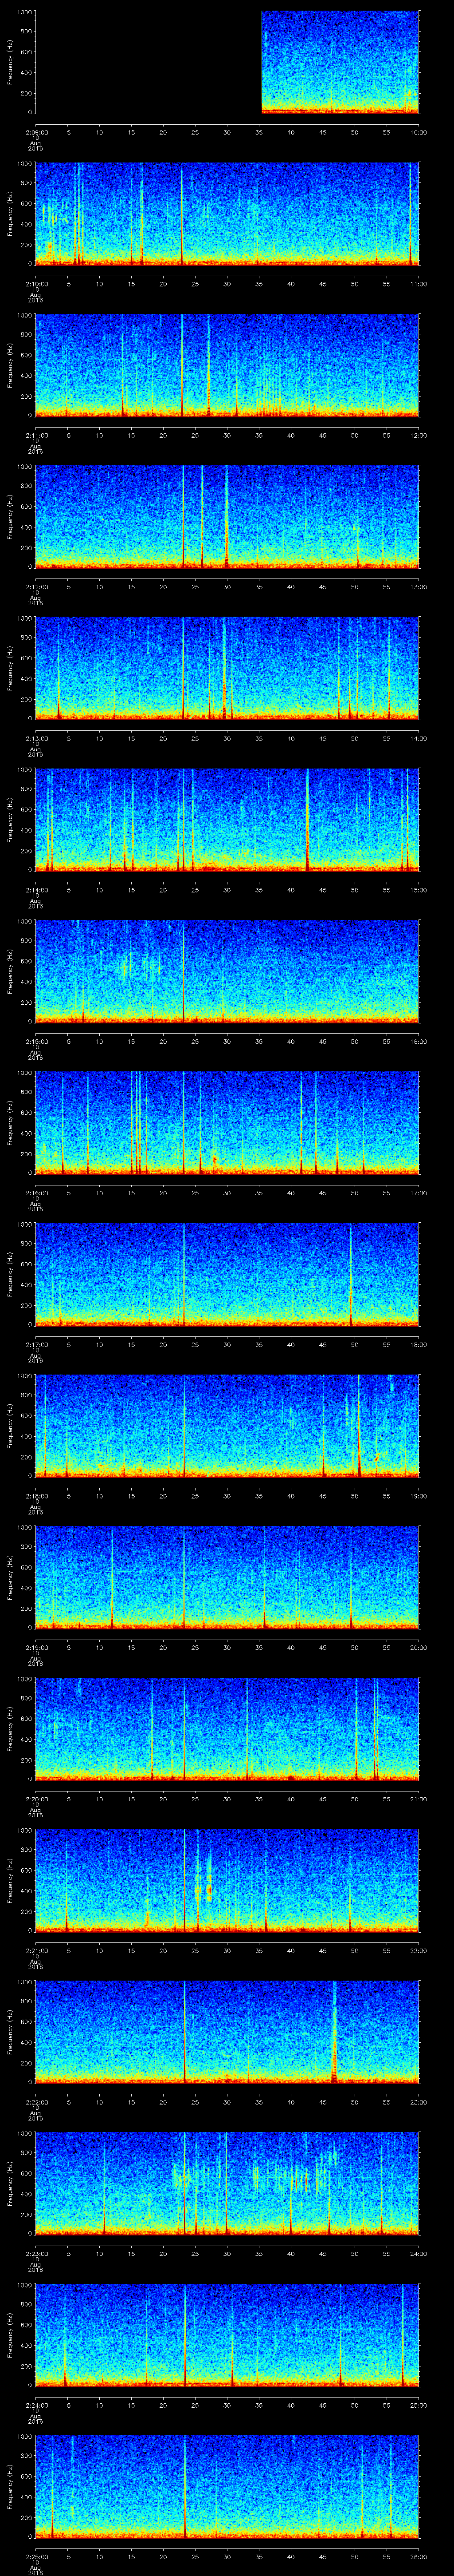Viewport: 454px width, 2576px height.
Task: Open the spectrogram for minute 2:11:00
Action: [x=227, y=365]
